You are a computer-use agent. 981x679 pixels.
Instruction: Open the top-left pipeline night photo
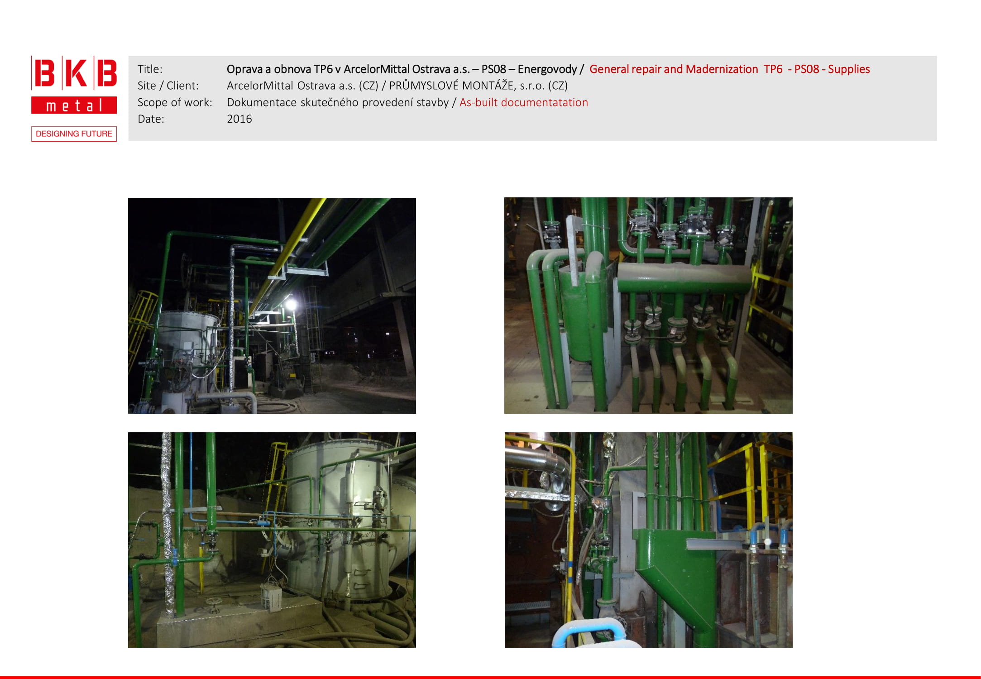tap(272, 306)
